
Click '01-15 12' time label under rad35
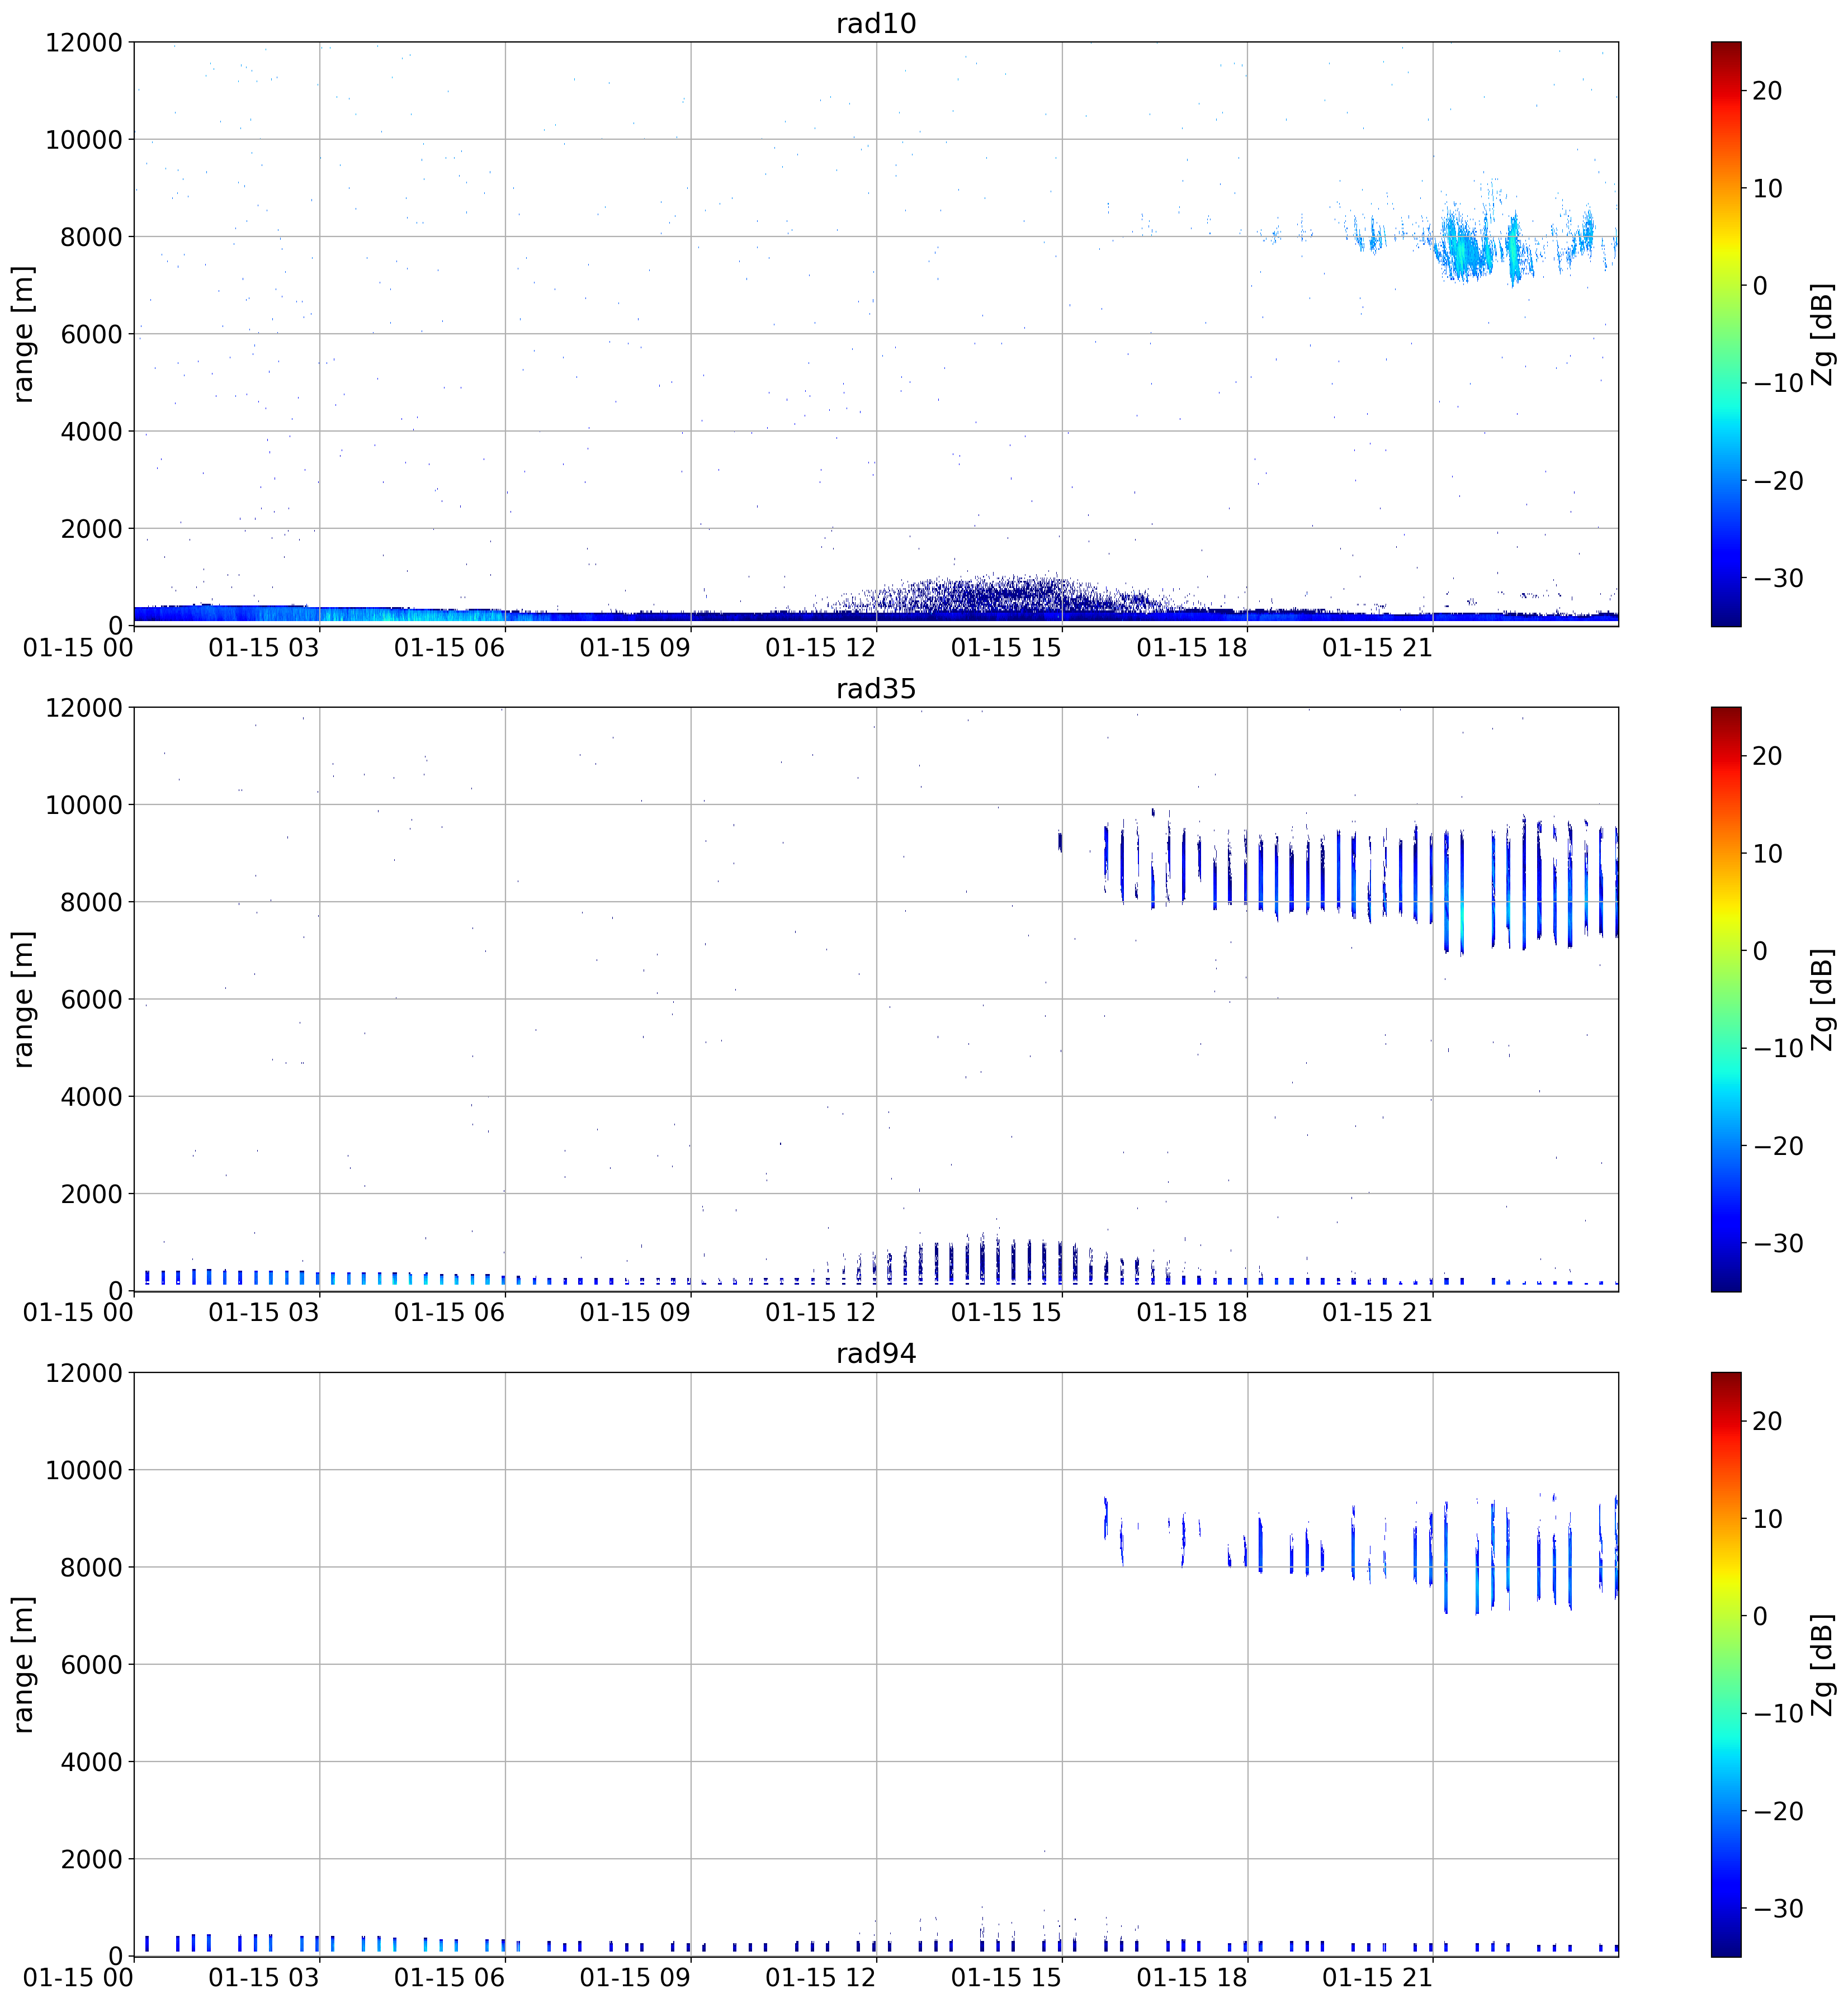(x=821, y=1312)
